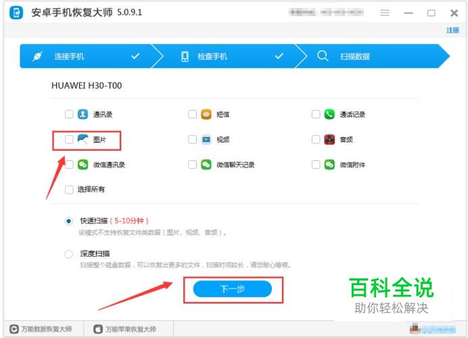Select the 快速扫描 radio button
Viewport: 468px width, 338px height.
coord(69,221)
